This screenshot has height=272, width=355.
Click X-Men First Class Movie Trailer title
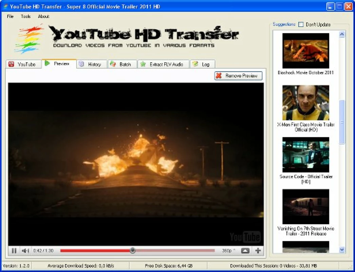point(306,127)
